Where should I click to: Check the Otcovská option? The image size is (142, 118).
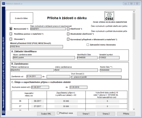(x=11, y=39)
